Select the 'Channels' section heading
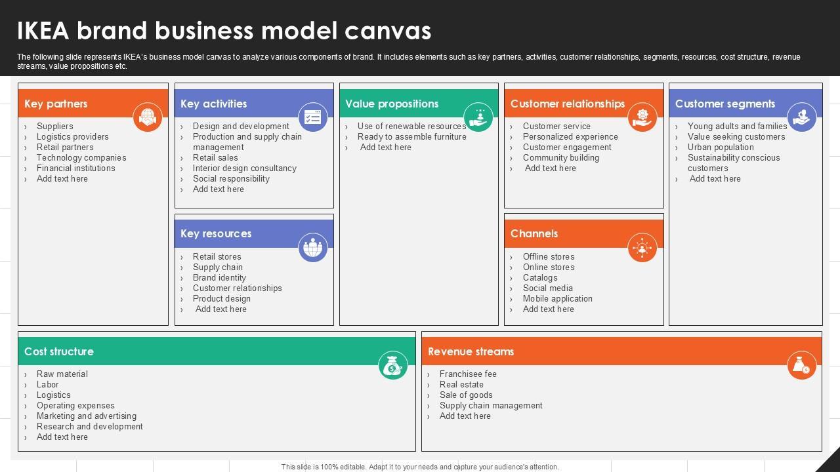The width and height of the screenshot is (840, 472). click(534, 233)
